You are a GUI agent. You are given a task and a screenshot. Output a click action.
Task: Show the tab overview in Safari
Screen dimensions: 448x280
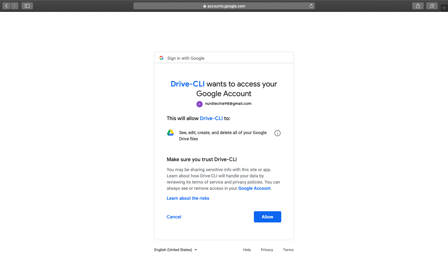[432, 6]
